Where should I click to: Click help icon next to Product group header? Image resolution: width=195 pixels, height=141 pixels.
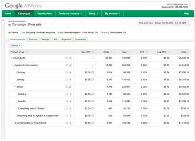26,52
